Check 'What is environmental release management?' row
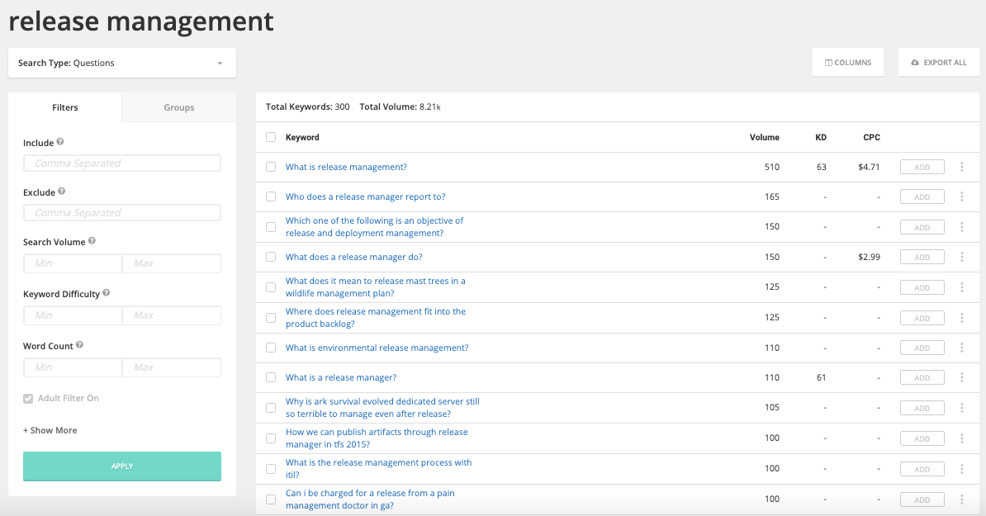The width and height of the screenshot is (986, 516). click(x=271, y=348)
